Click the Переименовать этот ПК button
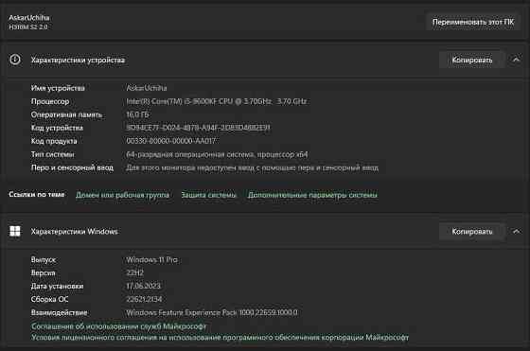Screen dimensions: 530x351 click(473, 22)
